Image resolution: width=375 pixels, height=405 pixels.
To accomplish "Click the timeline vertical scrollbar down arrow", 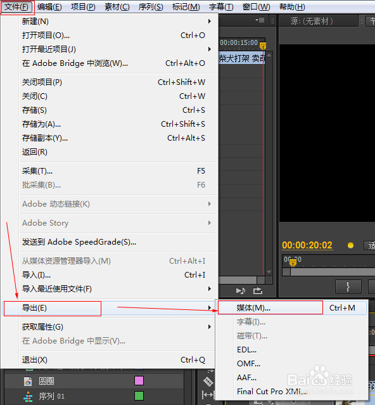I will [x=269, y=272].
